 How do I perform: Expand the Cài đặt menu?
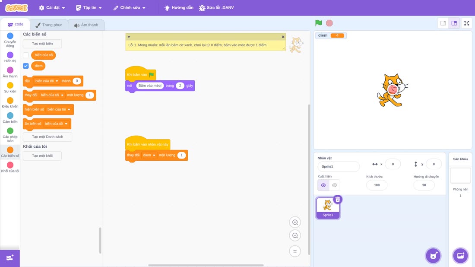click(x=52, y=8)
